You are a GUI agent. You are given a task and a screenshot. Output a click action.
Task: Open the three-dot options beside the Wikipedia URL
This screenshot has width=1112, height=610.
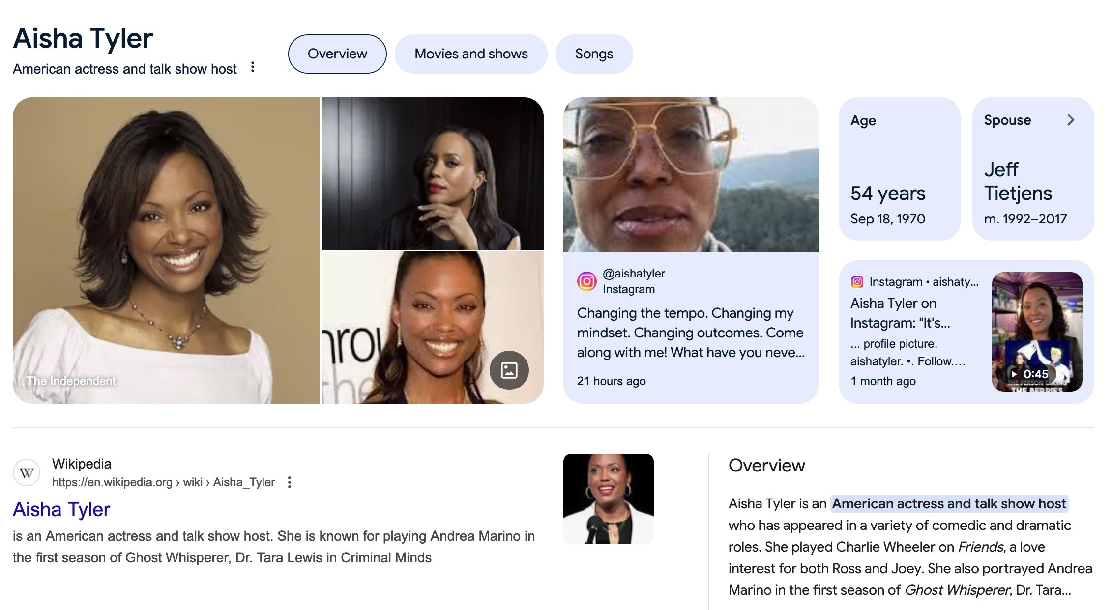[290, 482]
